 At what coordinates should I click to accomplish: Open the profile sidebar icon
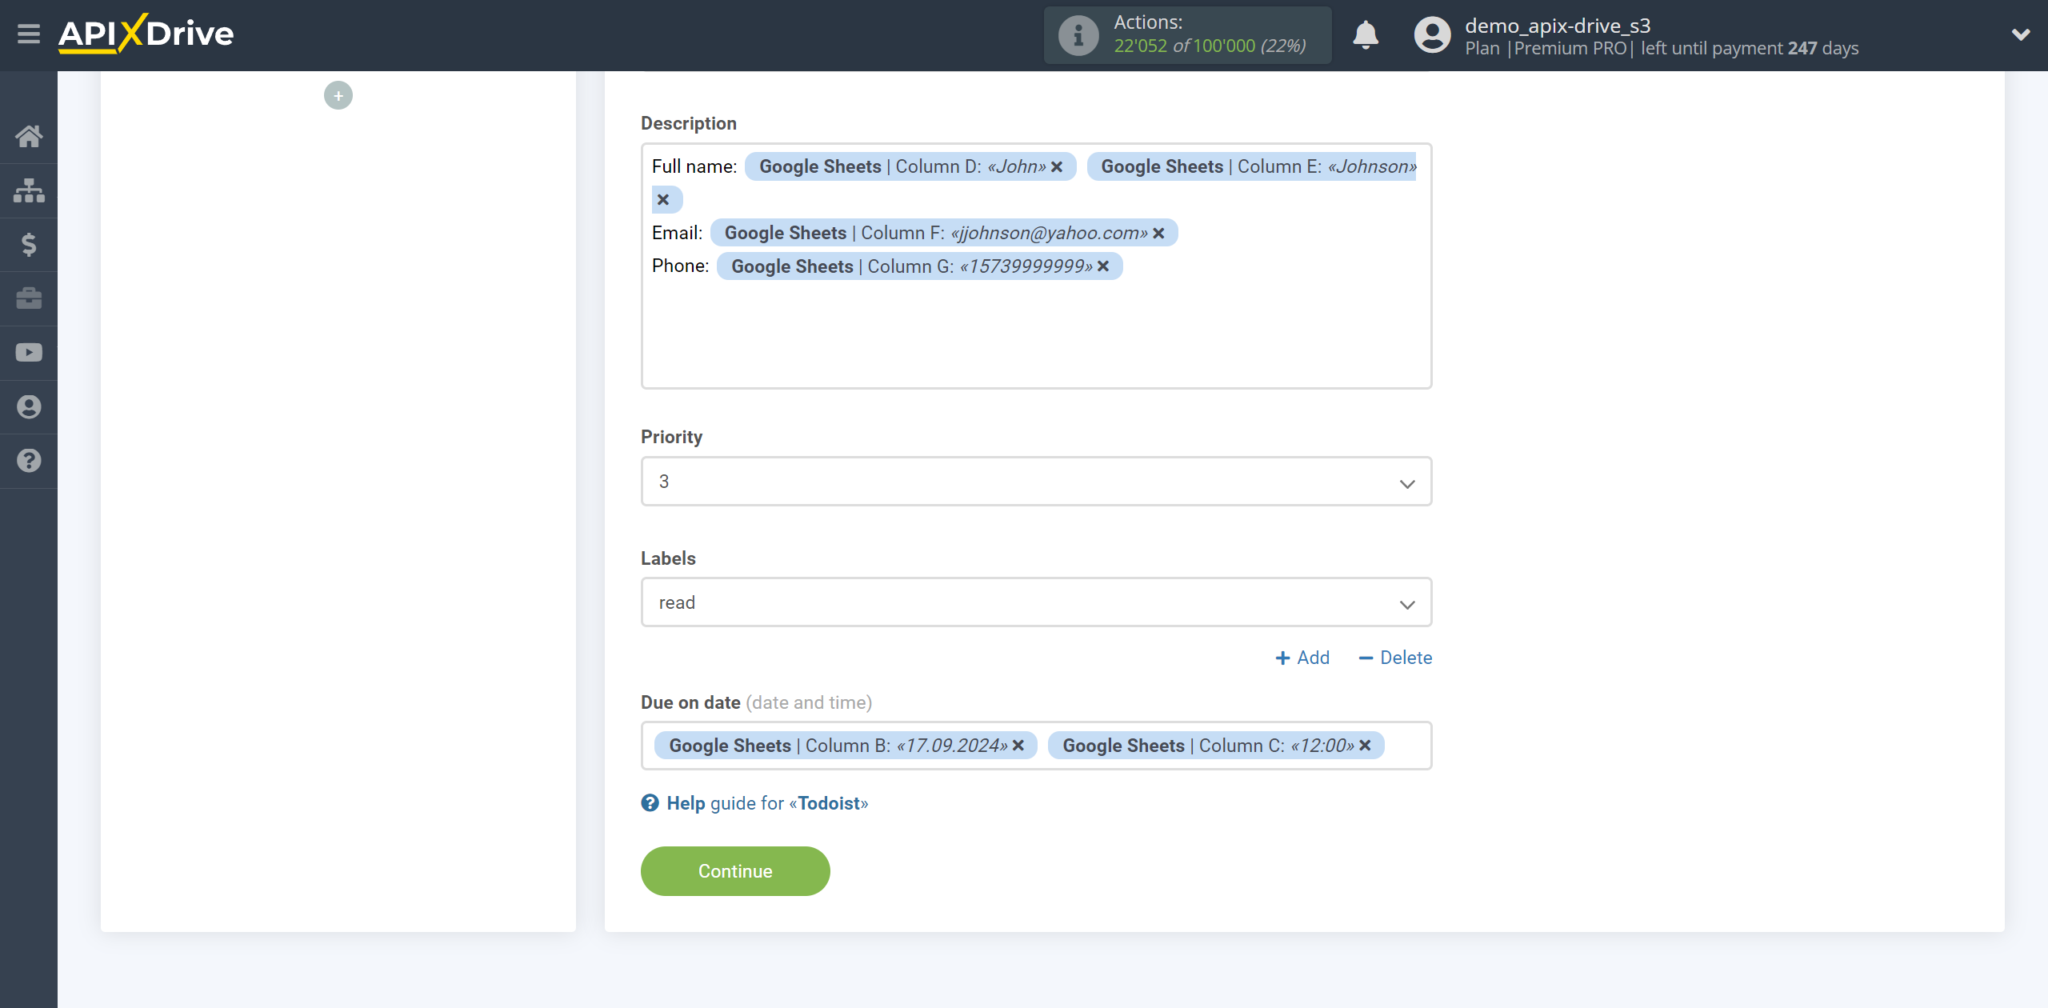(x=29, y=407)
